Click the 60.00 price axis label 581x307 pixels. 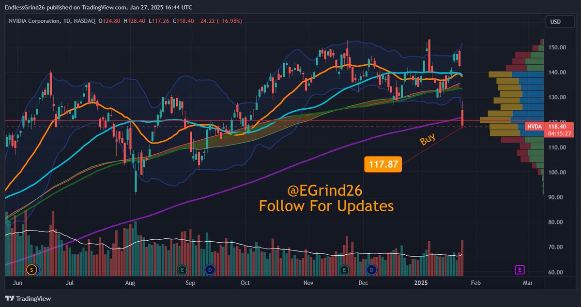point(555,273)
